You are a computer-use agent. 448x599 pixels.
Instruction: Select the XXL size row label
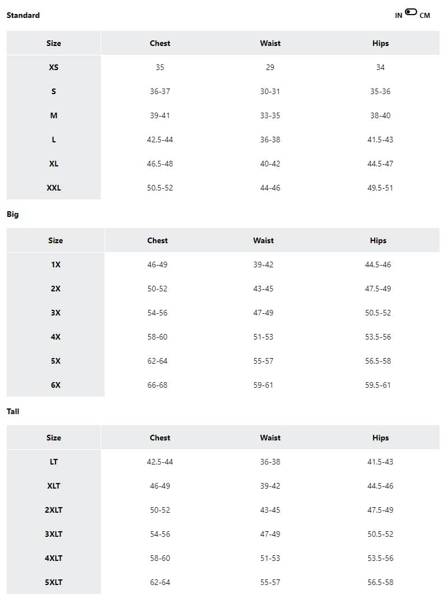[54, 188]
